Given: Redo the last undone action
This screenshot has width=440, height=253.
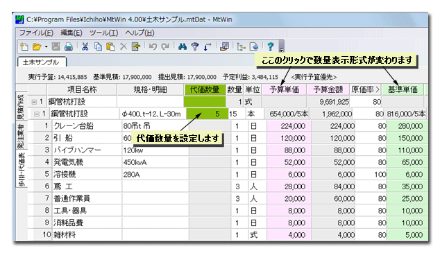Looking at the screenshot, I should coord(165,46).
